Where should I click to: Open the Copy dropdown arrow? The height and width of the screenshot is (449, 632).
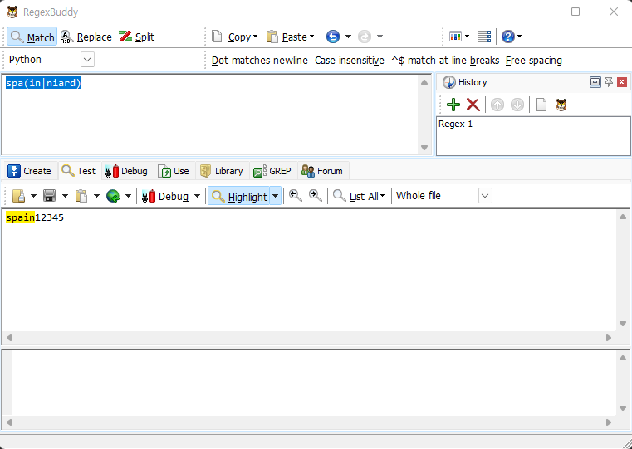(255, 37)
